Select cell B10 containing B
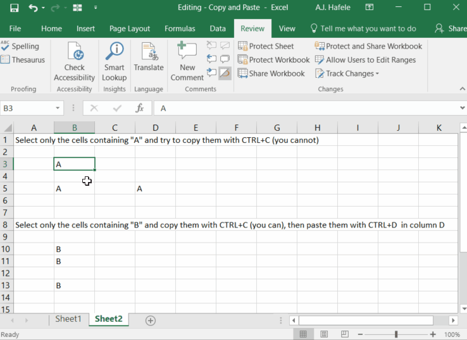Viewport: 467px width, 340px height. point(75,249)
